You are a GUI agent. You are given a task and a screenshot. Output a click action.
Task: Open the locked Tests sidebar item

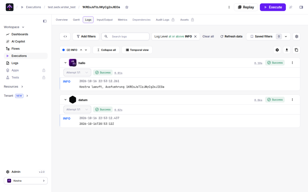[x=26, y=77]
